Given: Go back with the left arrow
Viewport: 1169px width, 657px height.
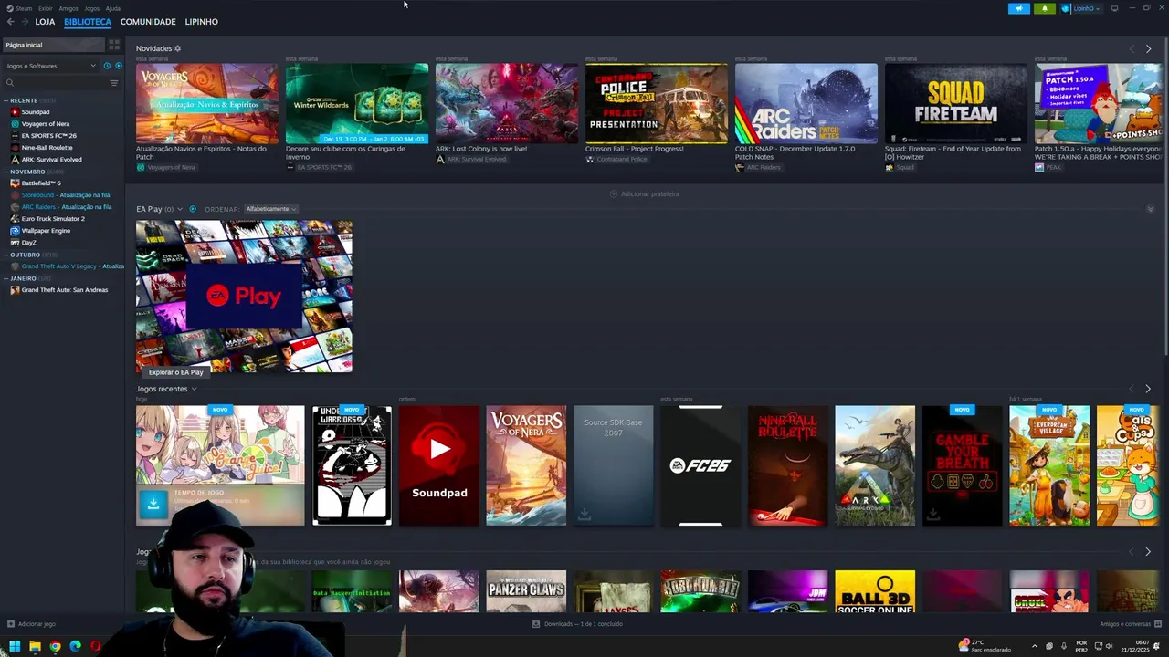Looking at the screenshot, I should tap(11, 21).
